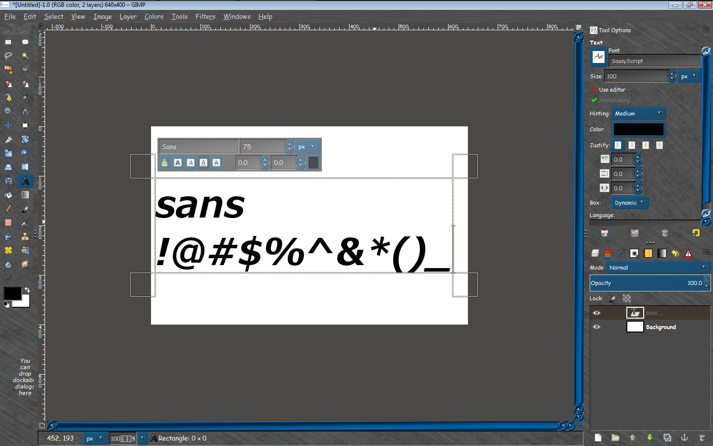
Task: Raise the layer with green up arrow
Action: point(632,438)
